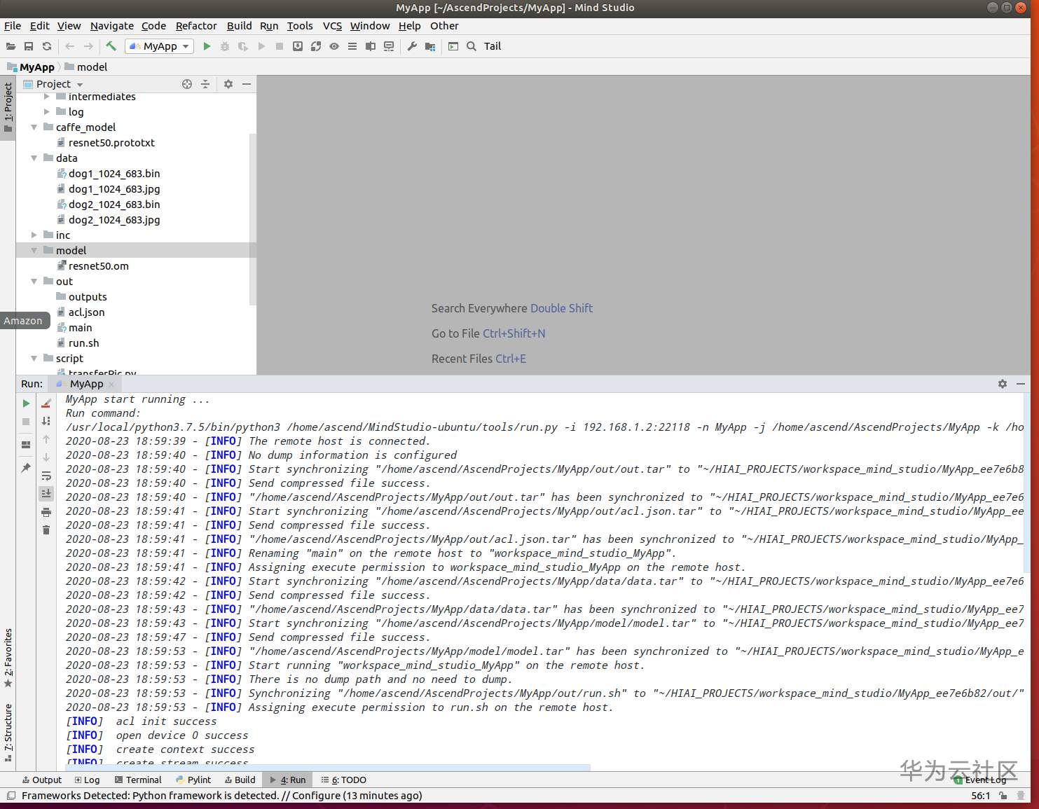Open the Refactor menu

click(196, 26)
